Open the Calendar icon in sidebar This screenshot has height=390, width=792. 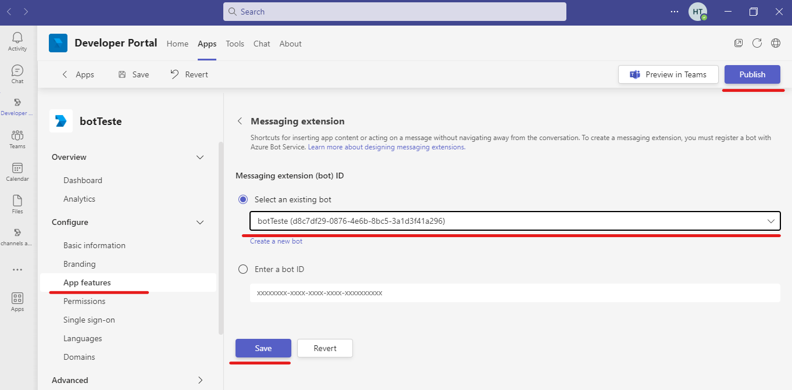point(17,169)
